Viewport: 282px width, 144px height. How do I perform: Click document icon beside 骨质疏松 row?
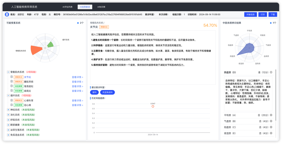click(12, 86)
